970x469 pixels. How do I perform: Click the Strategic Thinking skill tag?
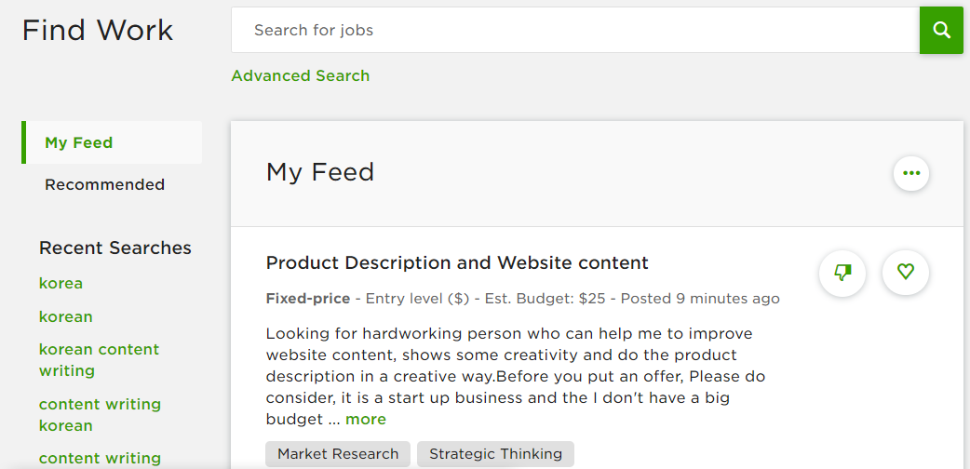point(495,454)
